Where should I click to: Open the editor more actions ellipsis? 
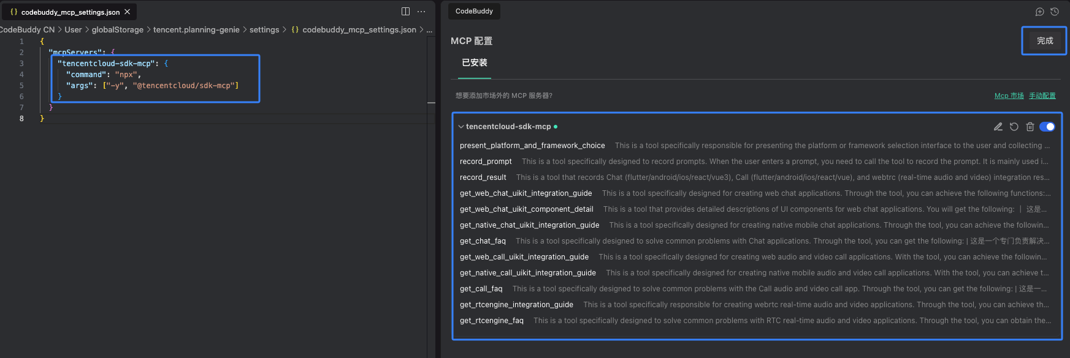tap(421, 12)
